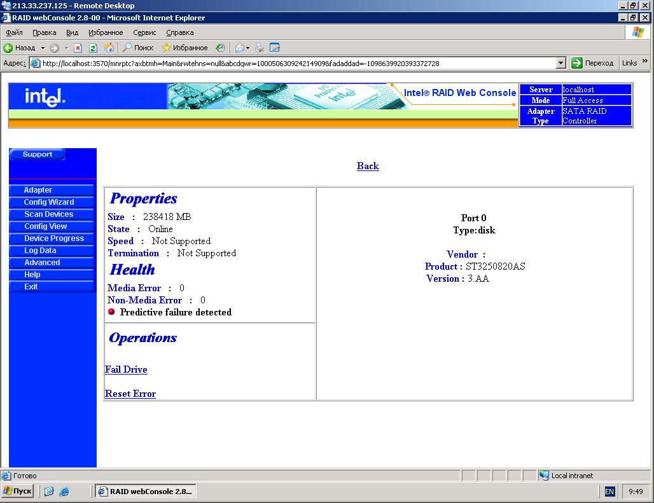Viewport: 654px width, 503px height.
Task: Click the address bar URL field
Action: [293, 64]
